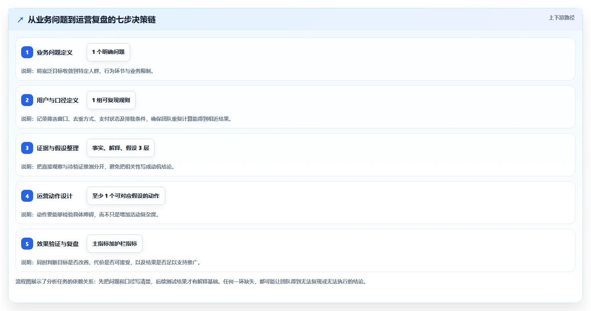Click the 业务问题定义 step title
Image resolution: width=591 pixels, height=311 pixels.
[55, 52]
